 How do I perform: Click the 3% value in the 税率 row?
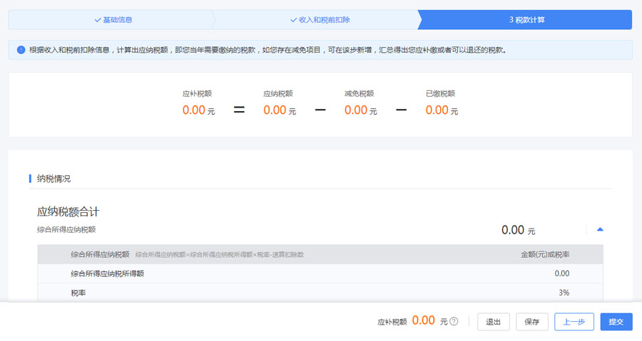[x=563, y=293]
